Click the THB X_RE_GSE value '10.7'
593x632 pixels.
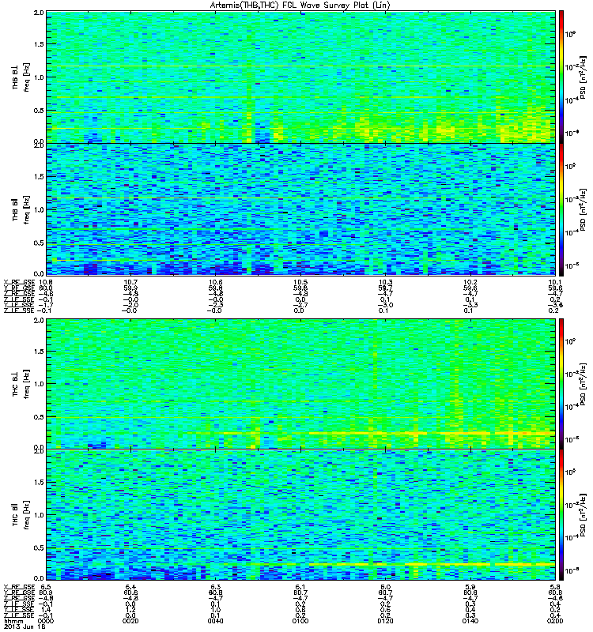[x=130, y=282]
